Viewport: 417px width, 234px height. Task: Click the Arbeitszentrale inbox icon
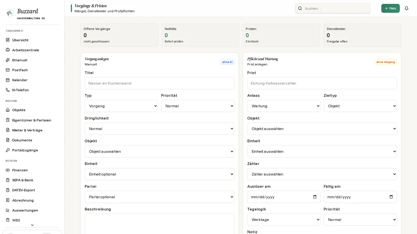pyautogui.click(x=7, y=50)
